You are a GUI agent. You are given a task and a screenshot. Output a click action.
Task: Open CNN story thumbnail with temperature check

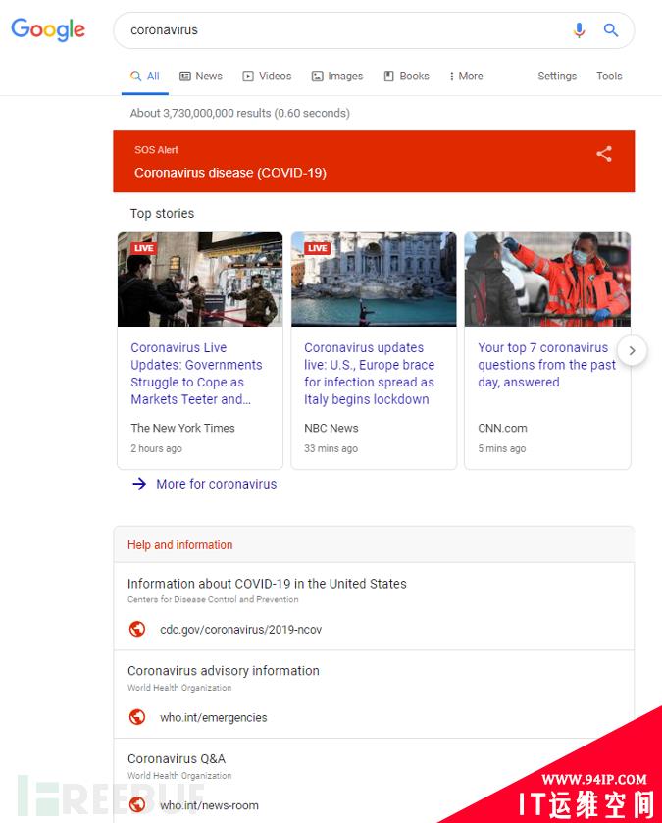point(547,280)
